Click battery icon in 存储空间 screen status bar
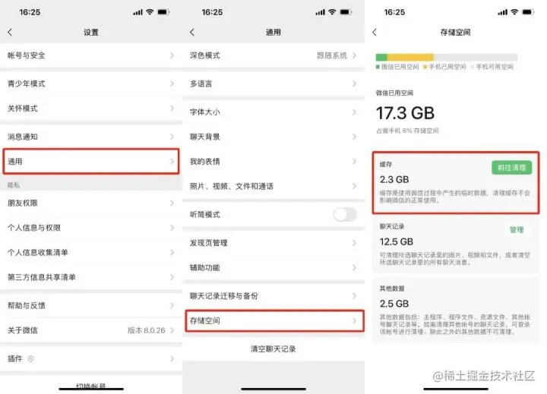The height and width of the screenshot is (394, 547). (528, 12)
